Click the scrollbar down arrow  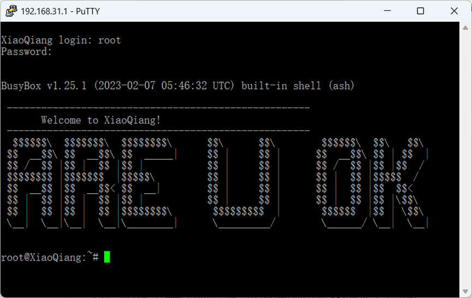coord(465,291)
